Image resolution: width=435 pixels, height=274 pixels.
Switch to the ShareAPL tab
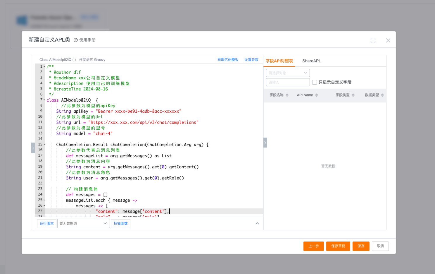point(311,61)
